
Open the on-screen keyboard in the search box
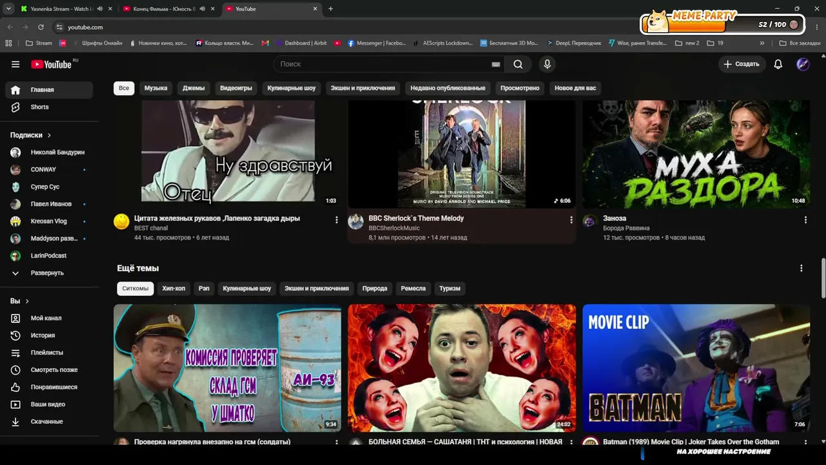[x=496, y=64]
